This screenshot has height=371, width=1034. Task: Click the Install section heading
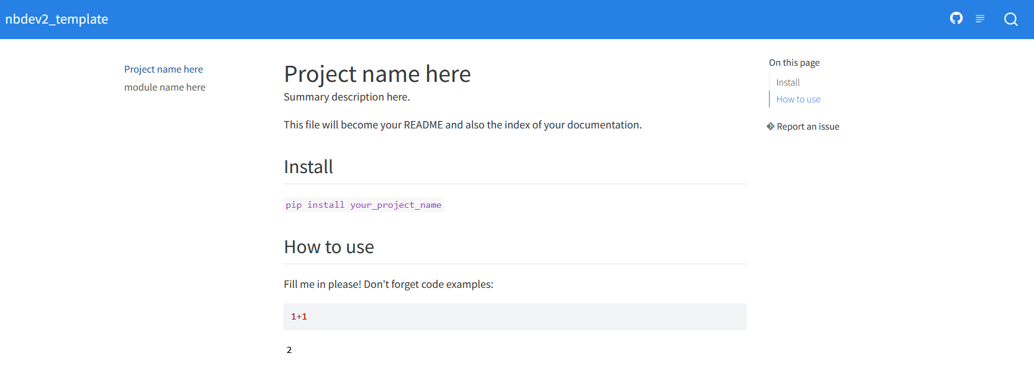(308, 167)
